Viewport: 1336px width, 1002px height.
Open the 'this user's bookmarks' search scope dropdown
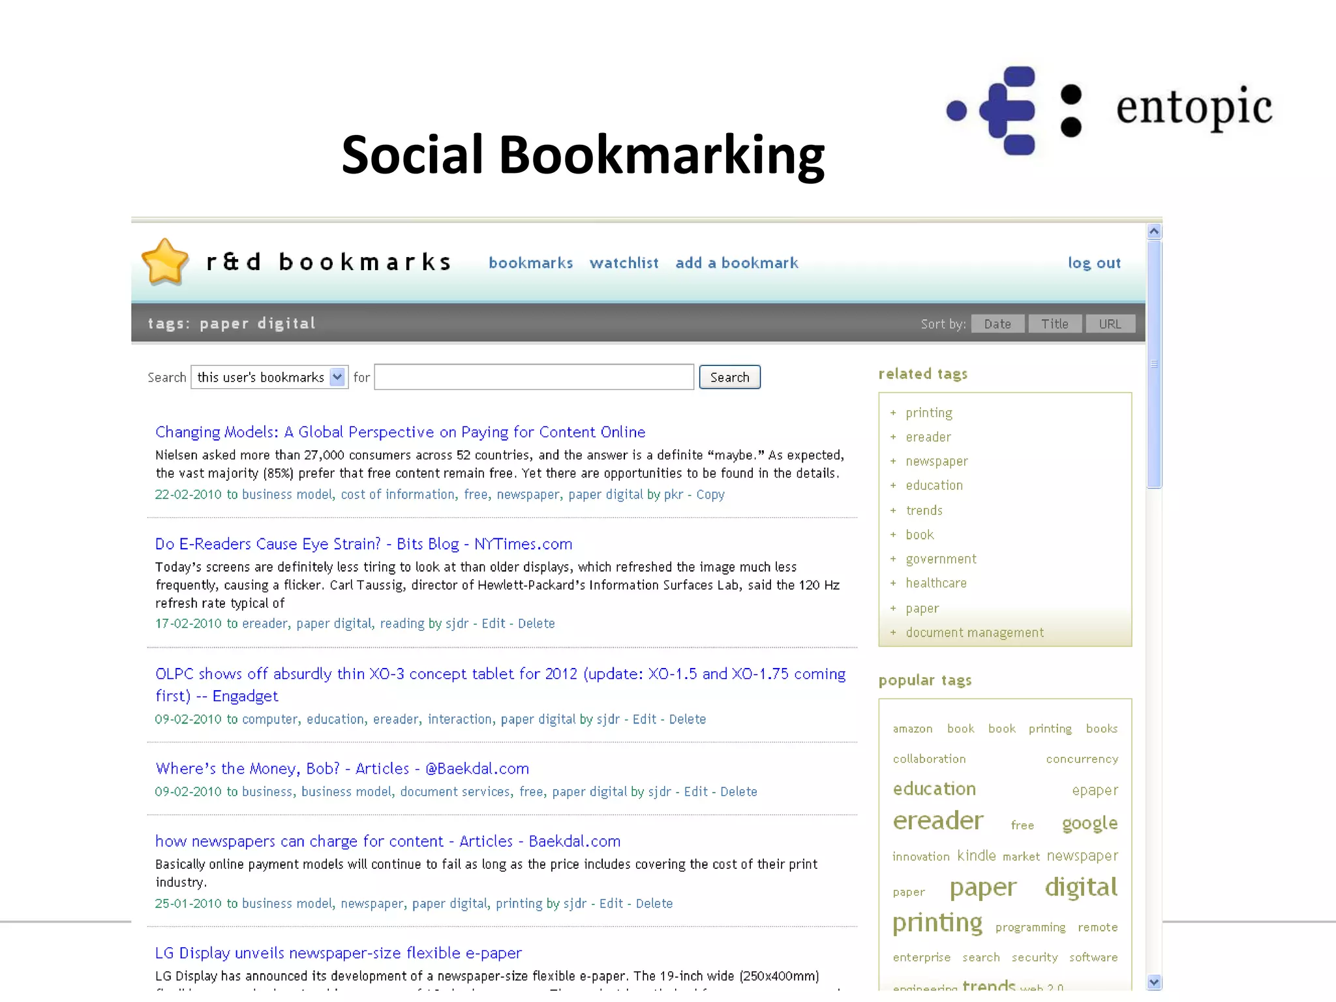pos(269,377)
